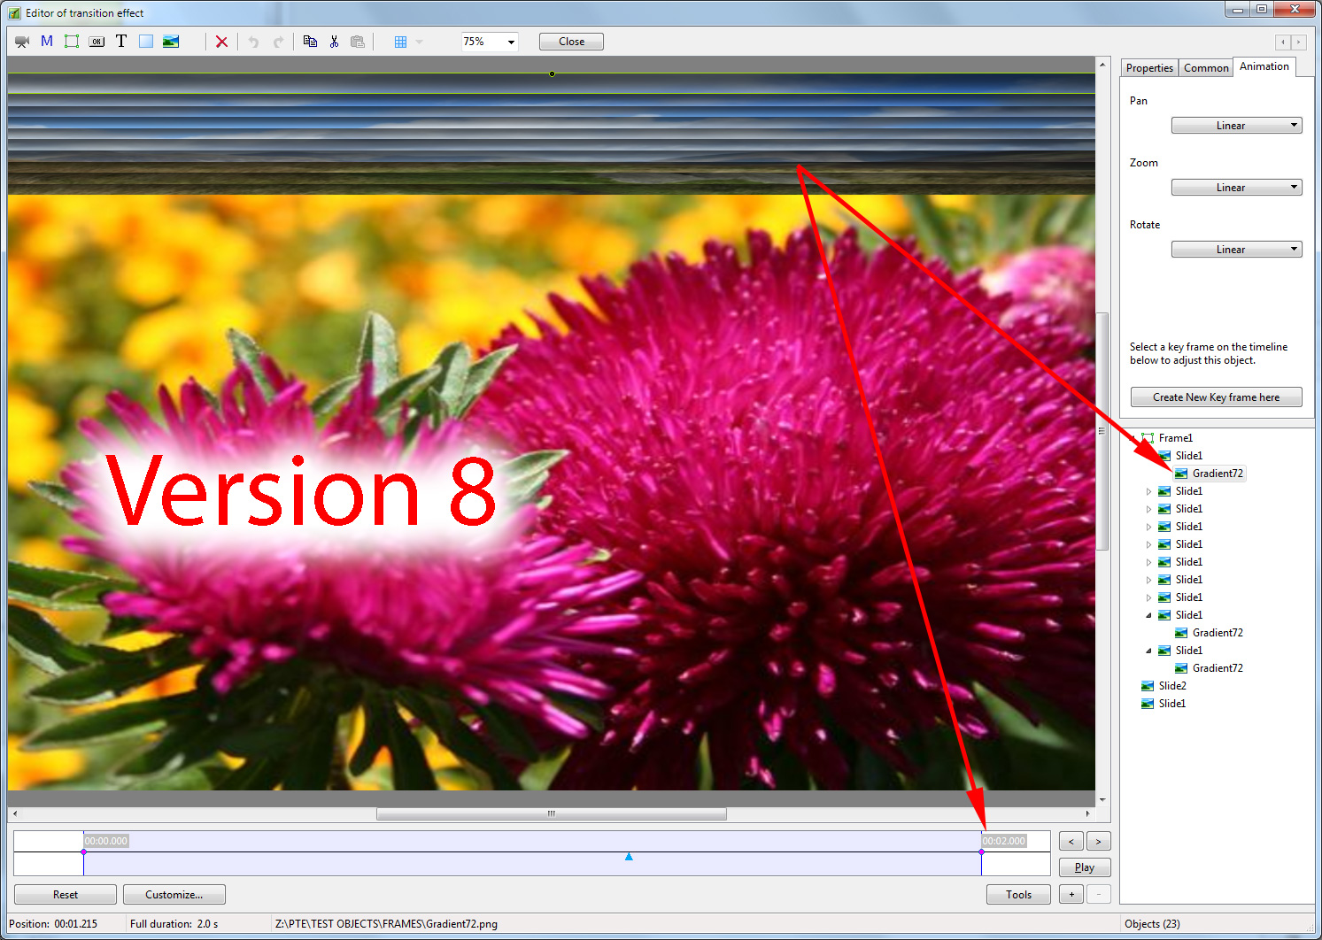Click the Create New Key frame here button
1322x940 pixels.
[x=1216, y=397]
